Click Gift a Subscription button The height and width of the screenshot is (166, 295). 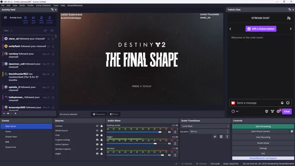(261, 29)
